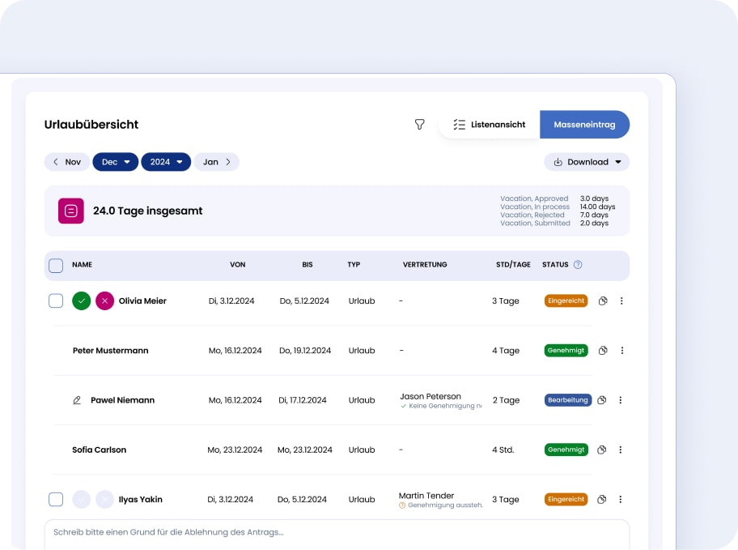Click the edit pencil next to Pawel Niemann
The height and width of the screenshot is (550, 738).
(77, 400)
